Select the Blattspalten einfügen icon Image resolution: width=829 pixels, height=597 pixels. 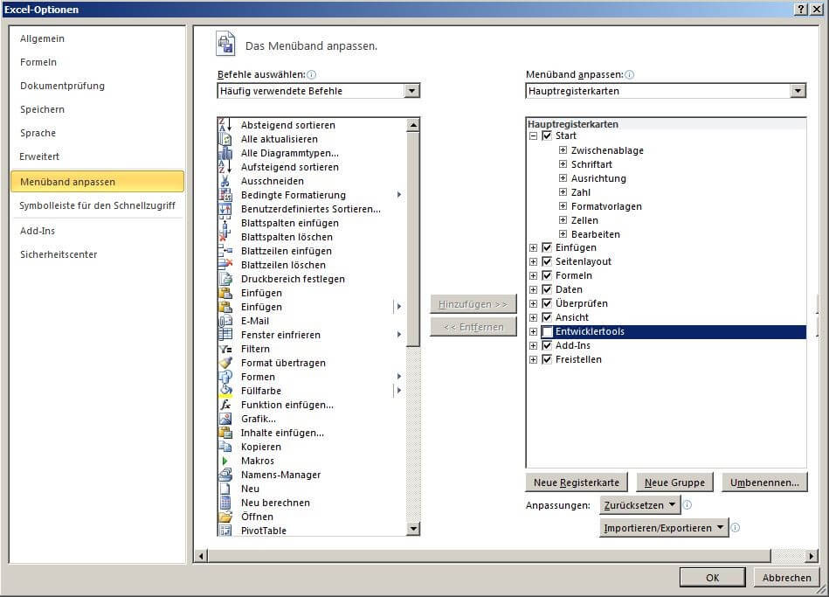(225, 223)
